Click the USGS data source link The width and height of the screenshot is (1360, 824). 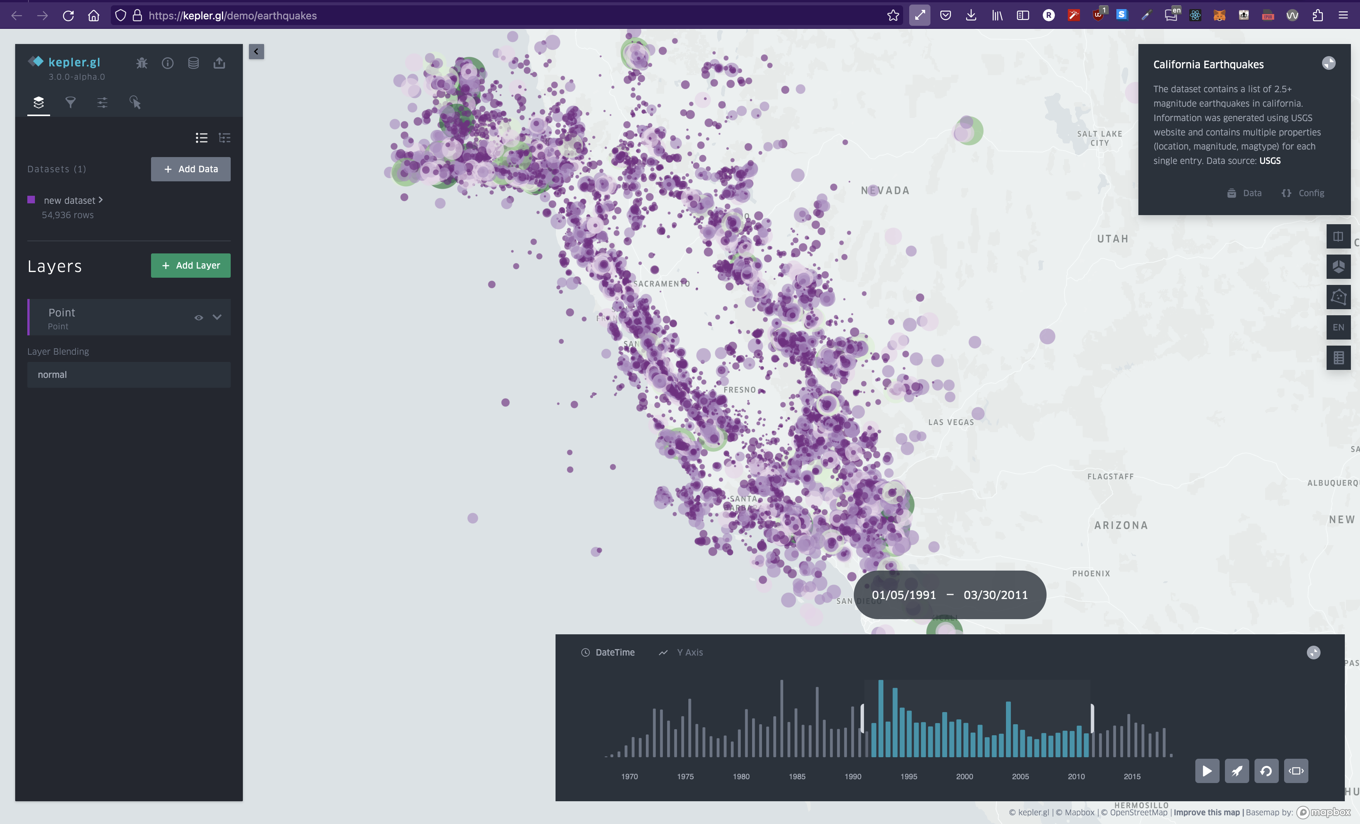[1269, 160]
